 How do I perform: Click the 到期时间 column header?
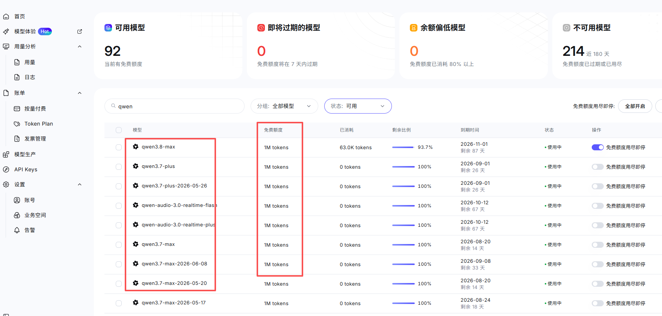[470, 130]
